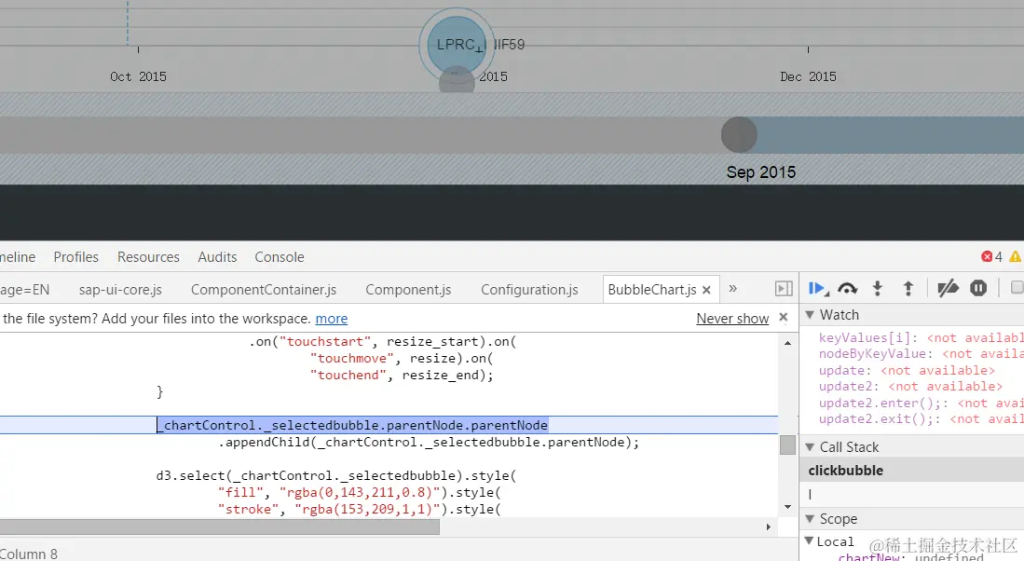Resume script execution in the debugger
This screenshot has height=561, width=1024.
(817, 288)
